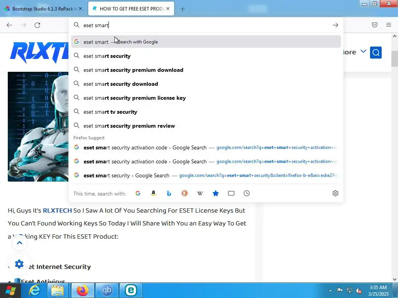Screen dimensions: 398x298
Task: Search this time with Amazon
Action: coord(153,193)
